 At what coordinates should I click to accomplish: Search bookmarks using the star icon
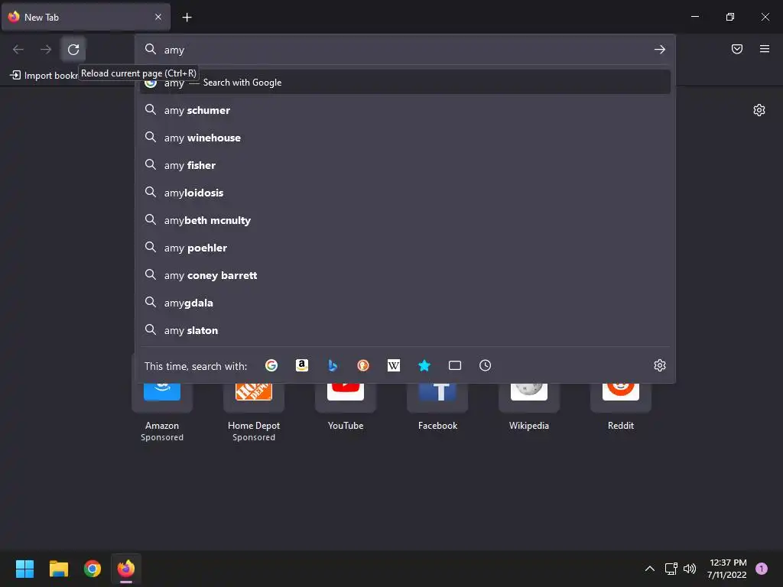424,365
